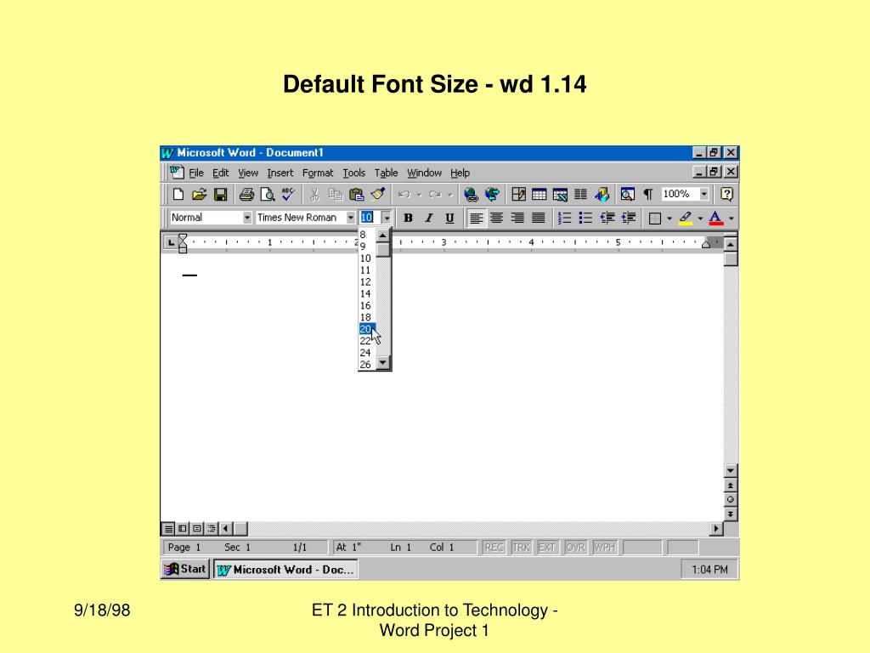Open the File menu
The image size is (870, 653).
tap(196, 173)
